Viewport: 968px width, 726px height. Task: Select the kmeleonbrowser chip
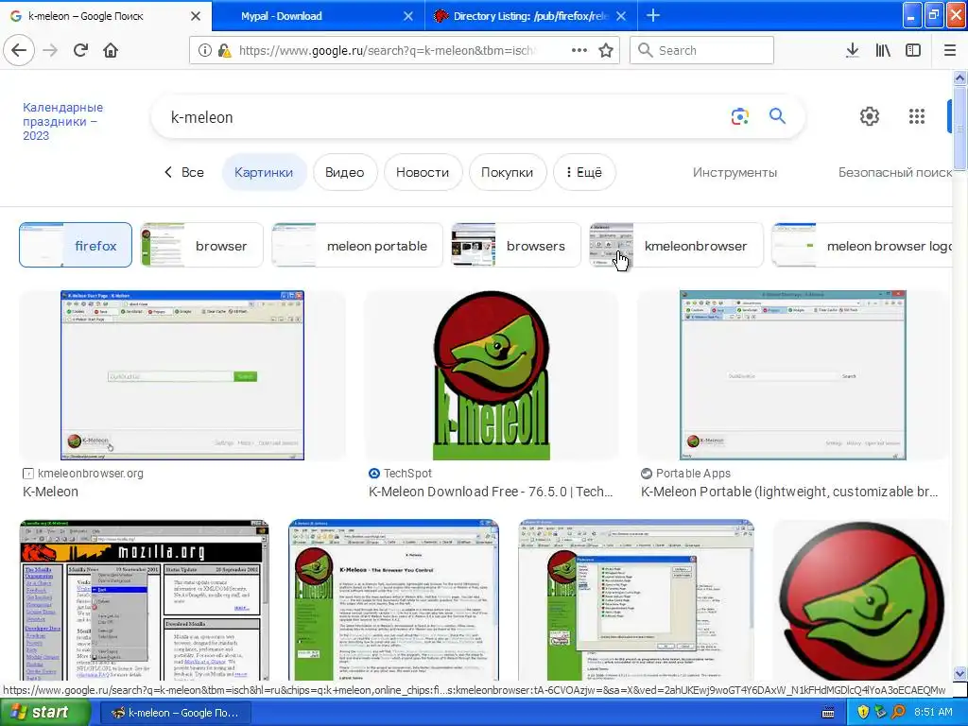click(x=676, y=245)
